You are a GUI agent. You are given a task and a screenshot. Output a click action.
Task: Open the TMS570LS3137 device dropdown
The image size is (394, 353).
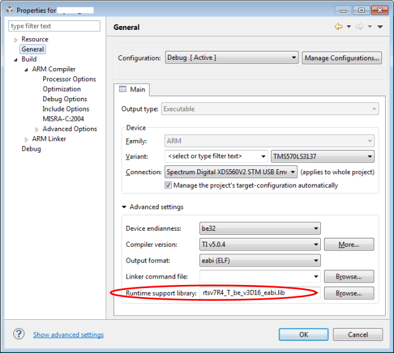pyautogui.click(x=323, y=156)
